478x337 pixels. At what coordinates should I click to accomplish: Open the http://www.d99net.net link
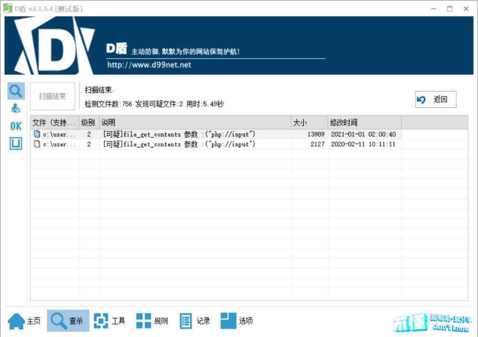coord(149,65)
